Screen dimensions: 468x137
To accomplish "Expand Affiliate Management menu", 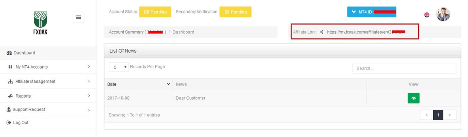I will click(x=35, y=82).
